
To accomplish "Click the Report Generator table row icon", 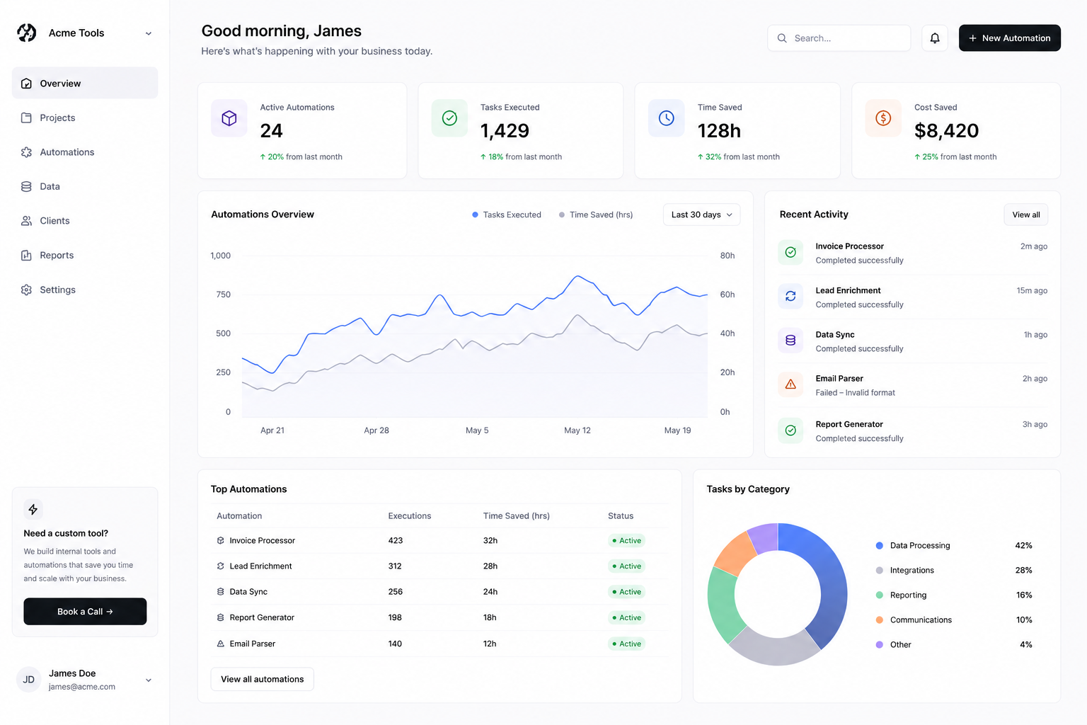I will coord(221,617).
